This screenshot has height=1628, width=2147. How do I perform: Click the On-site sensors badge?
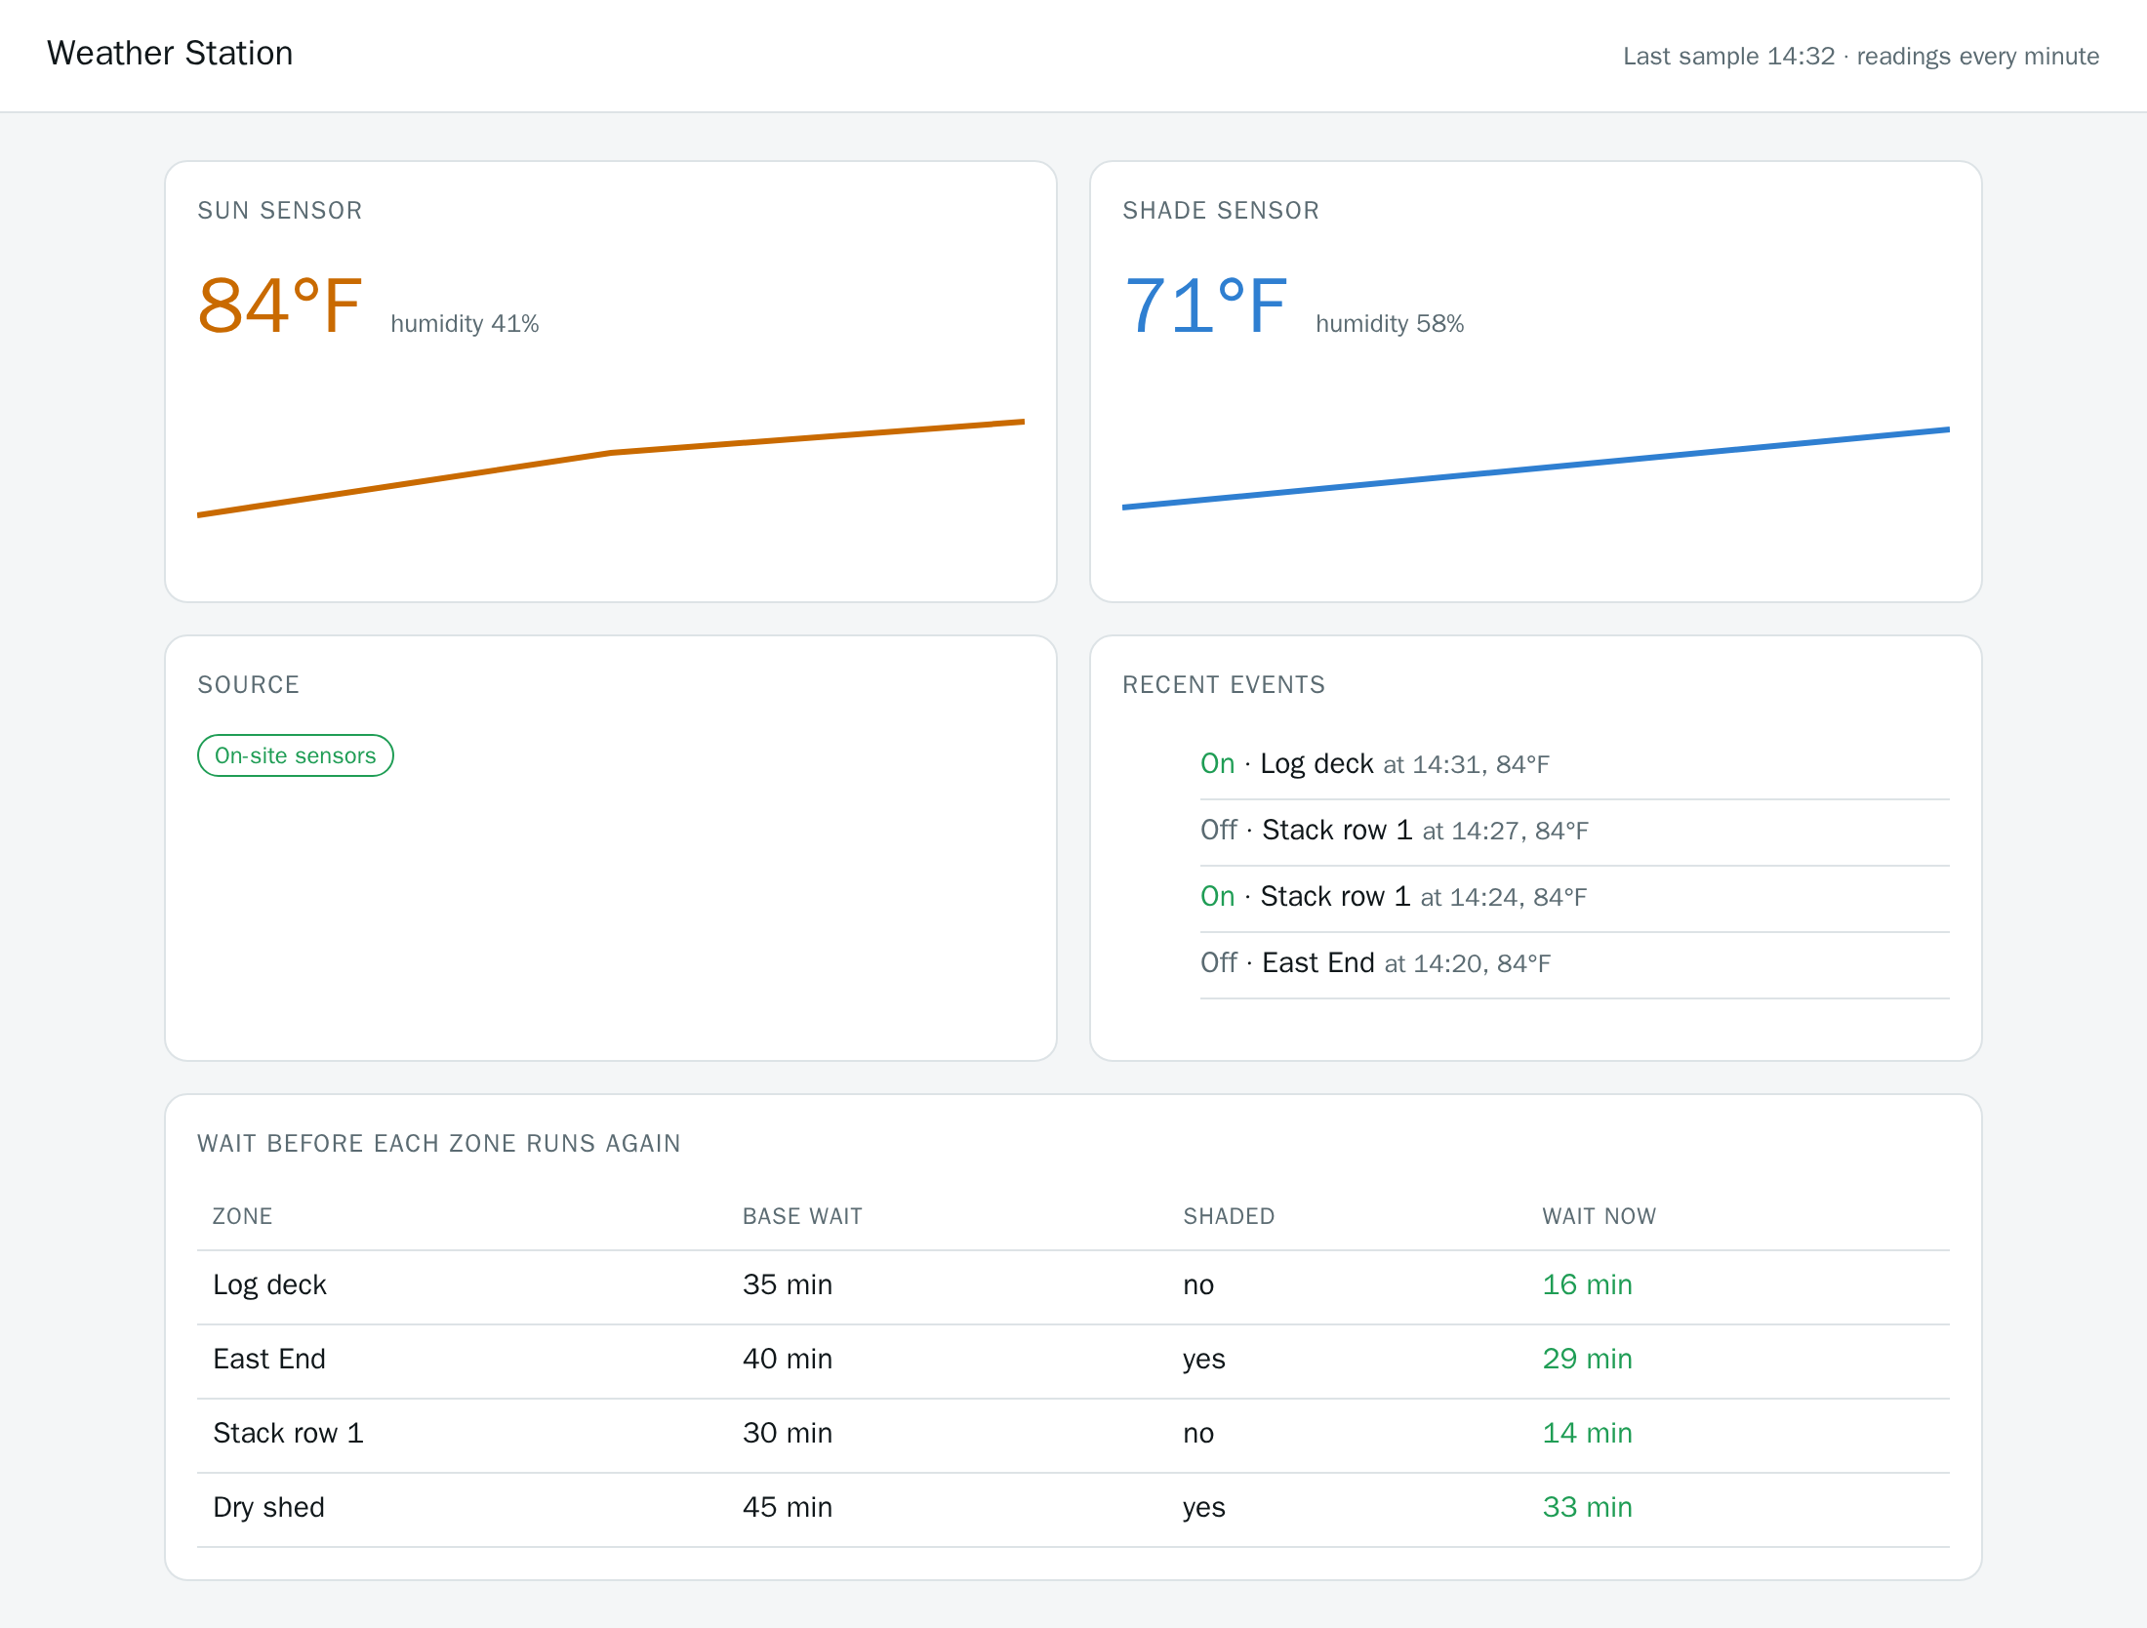pos(296,755)
